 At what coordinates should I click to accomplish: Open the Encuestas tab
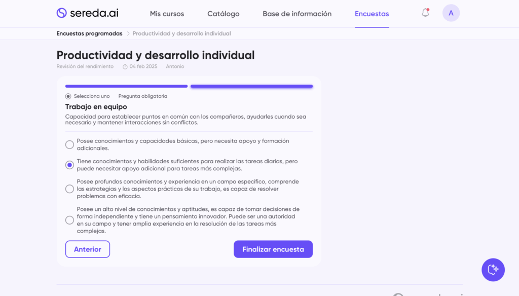(x=372, y=14)
